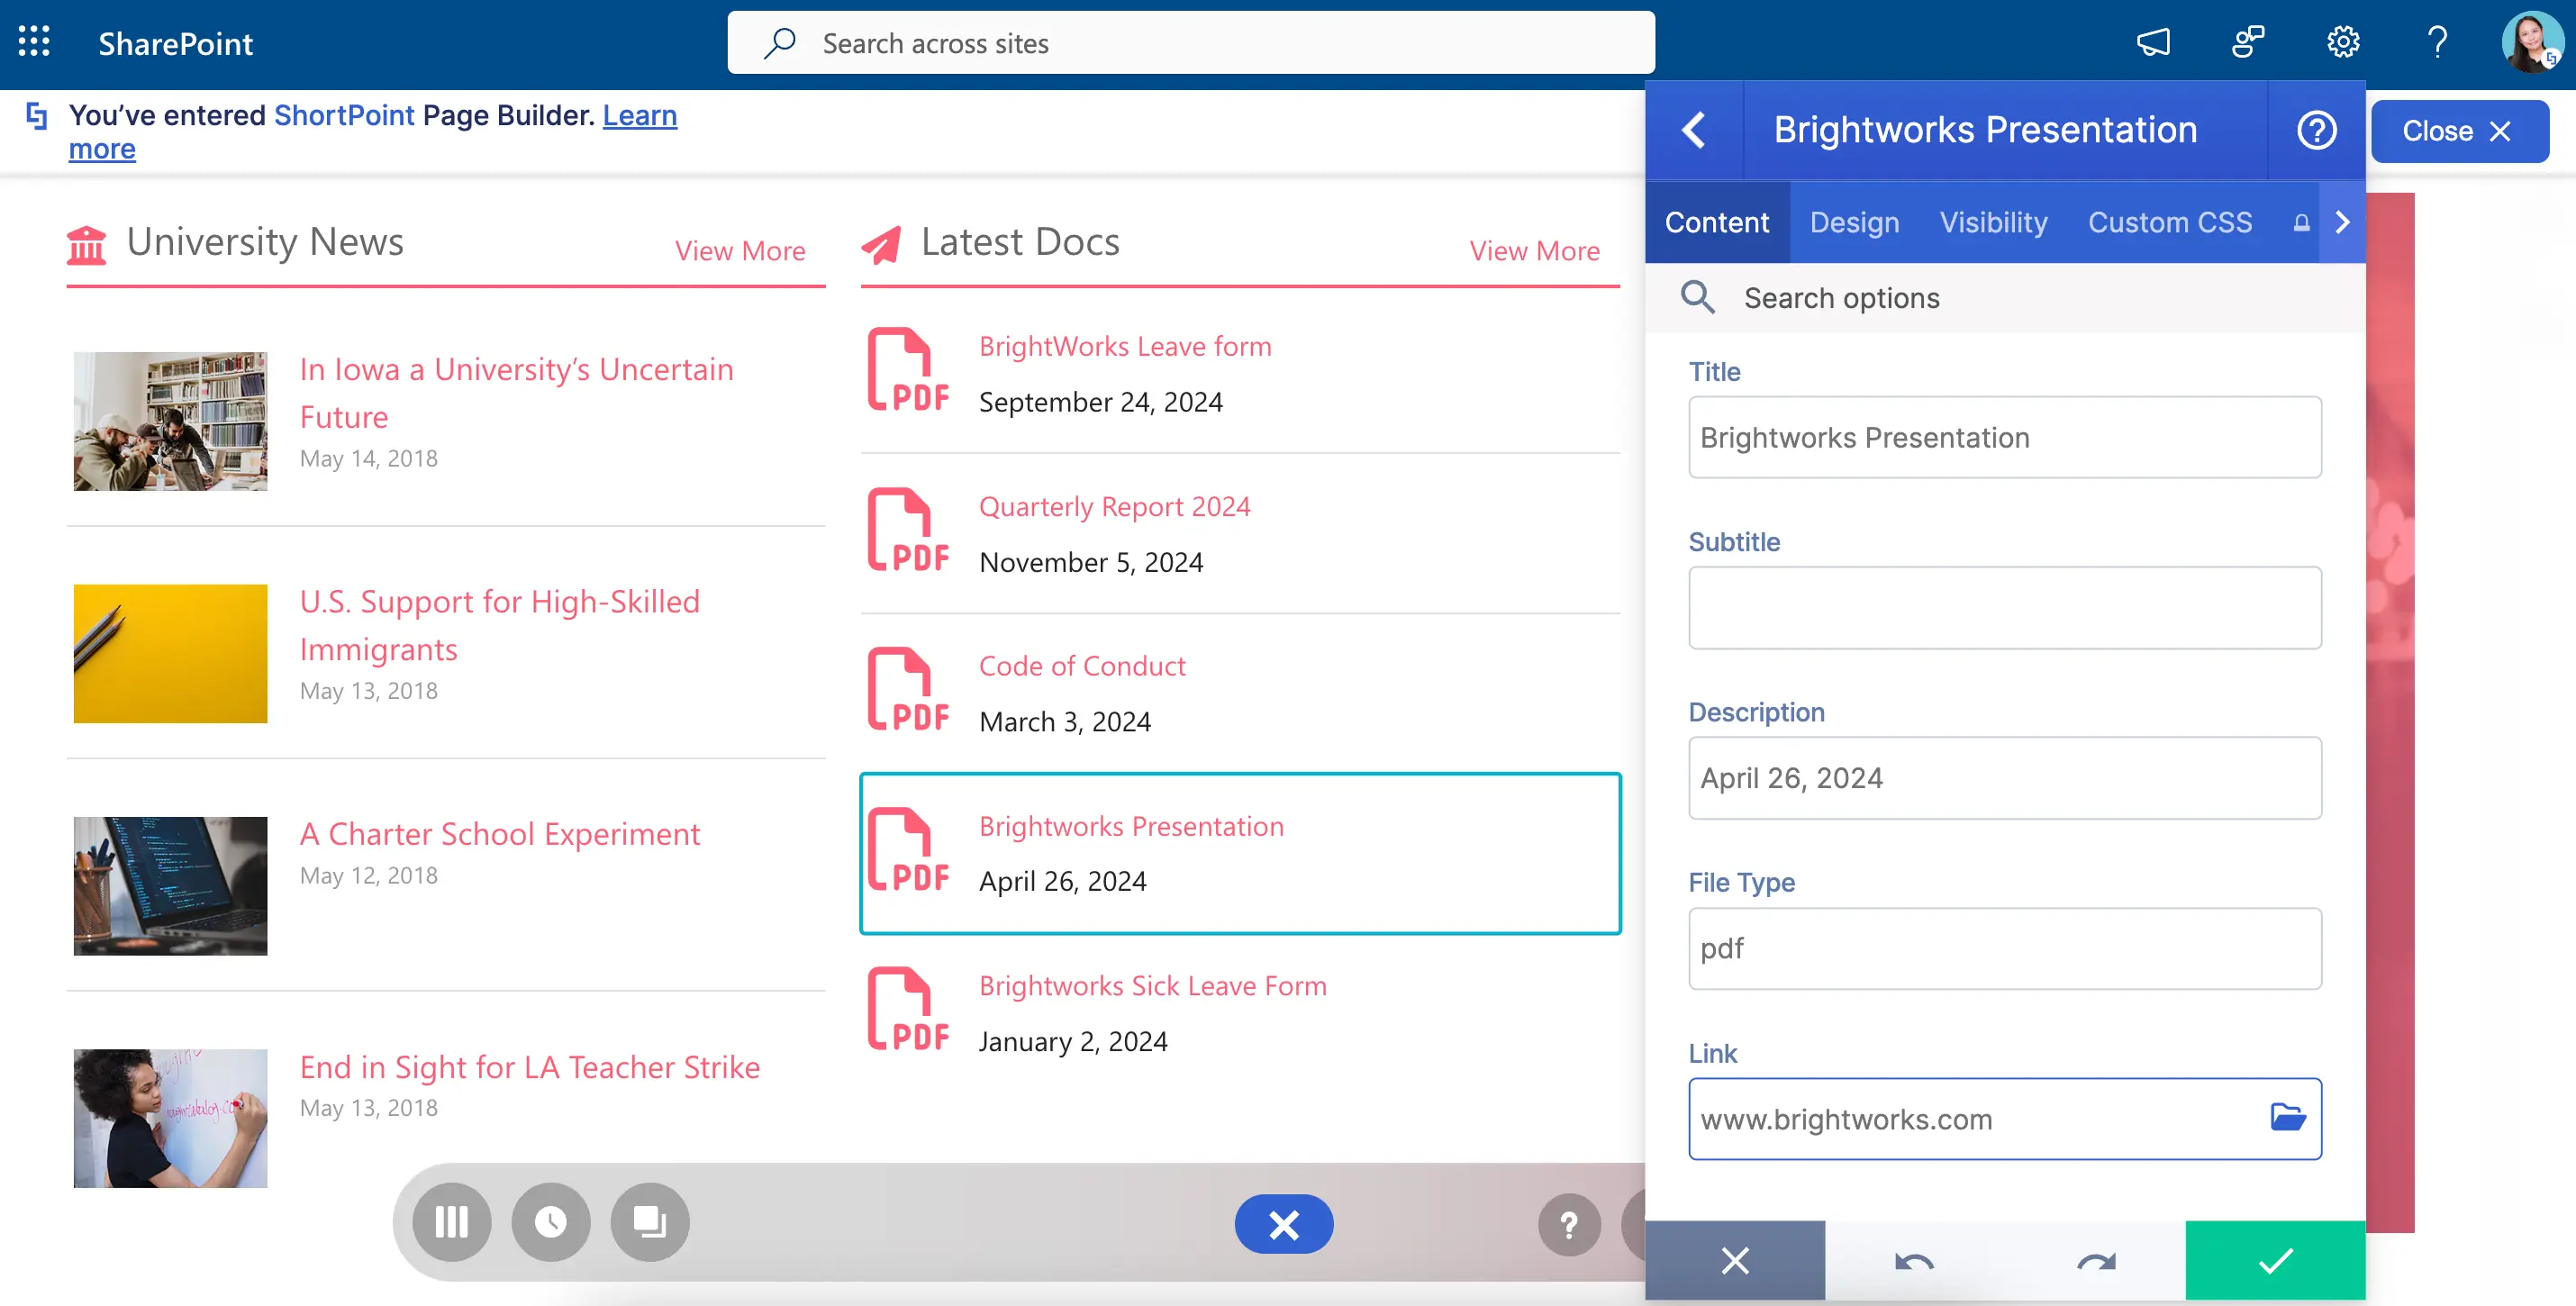This screenshot has width=2576, height=1306.
Task: Click the yellow pencils thumbnail
Action: click(170, 653)
